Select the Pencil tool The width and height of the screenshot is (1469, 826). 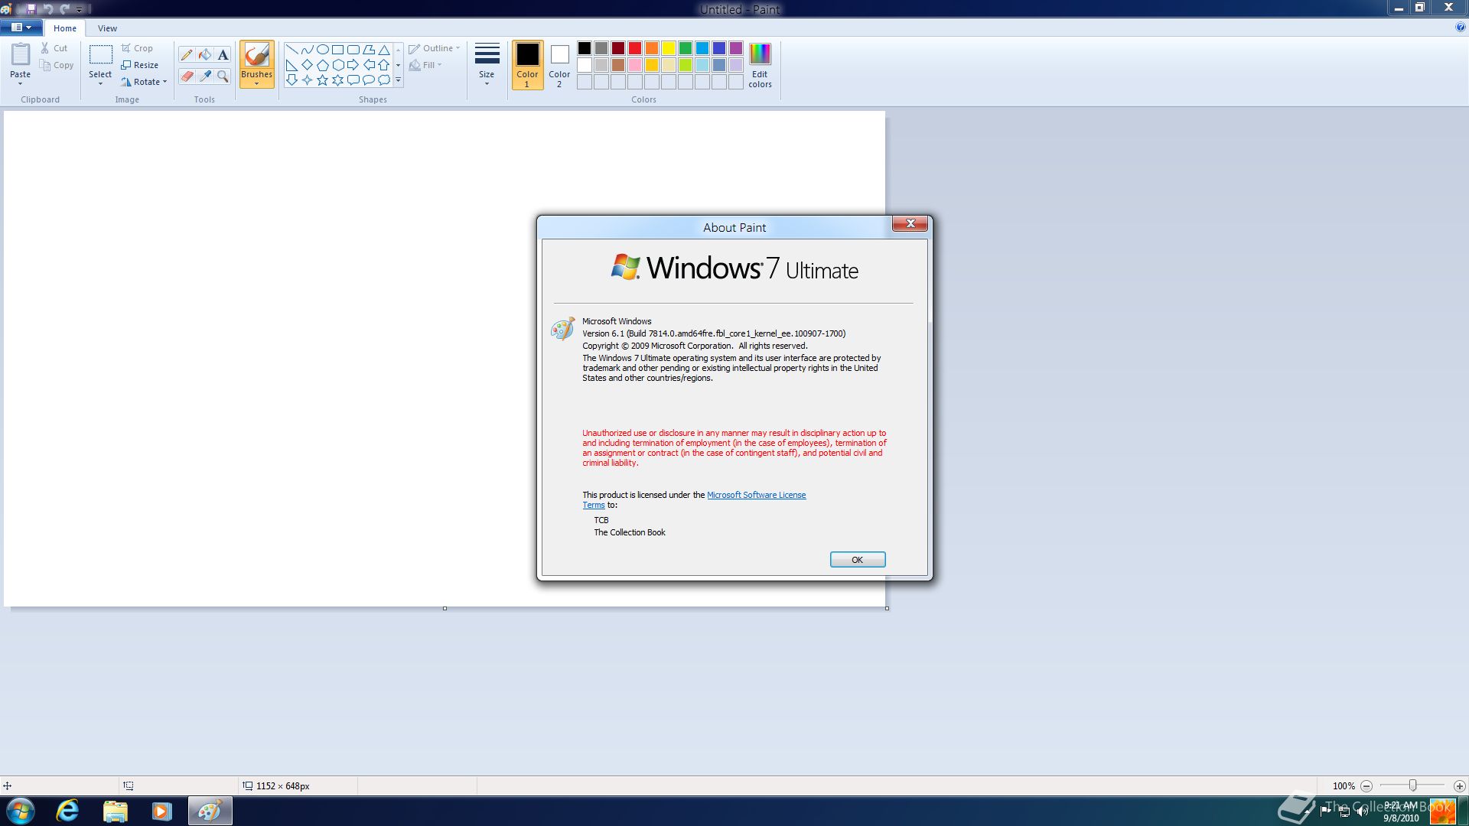[x=186, y=54]
